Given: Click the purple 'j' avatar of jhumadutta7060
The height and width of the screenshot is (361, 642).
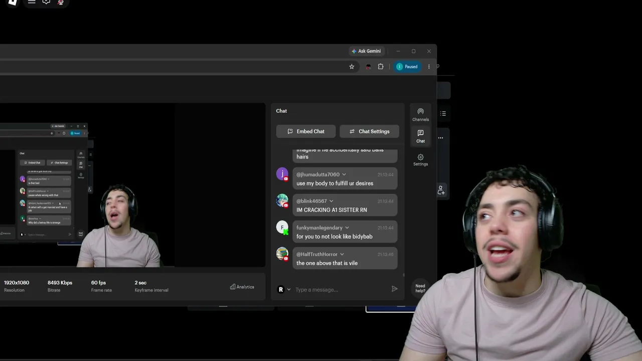Looking at the screenshot, I should tap(282, 174).
